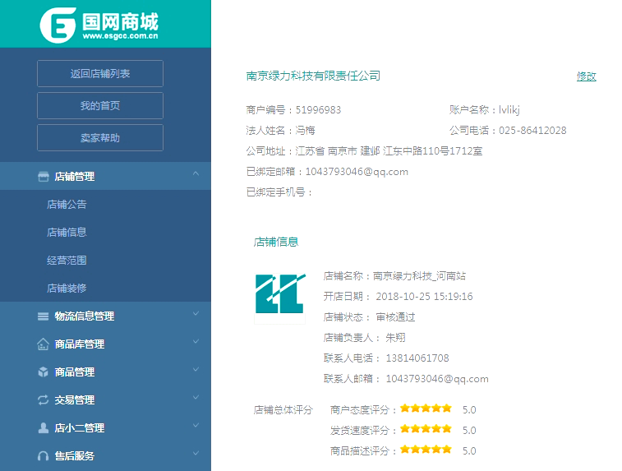Click the 国网商城 logo
622x471 pixels.
click(99, 25)
